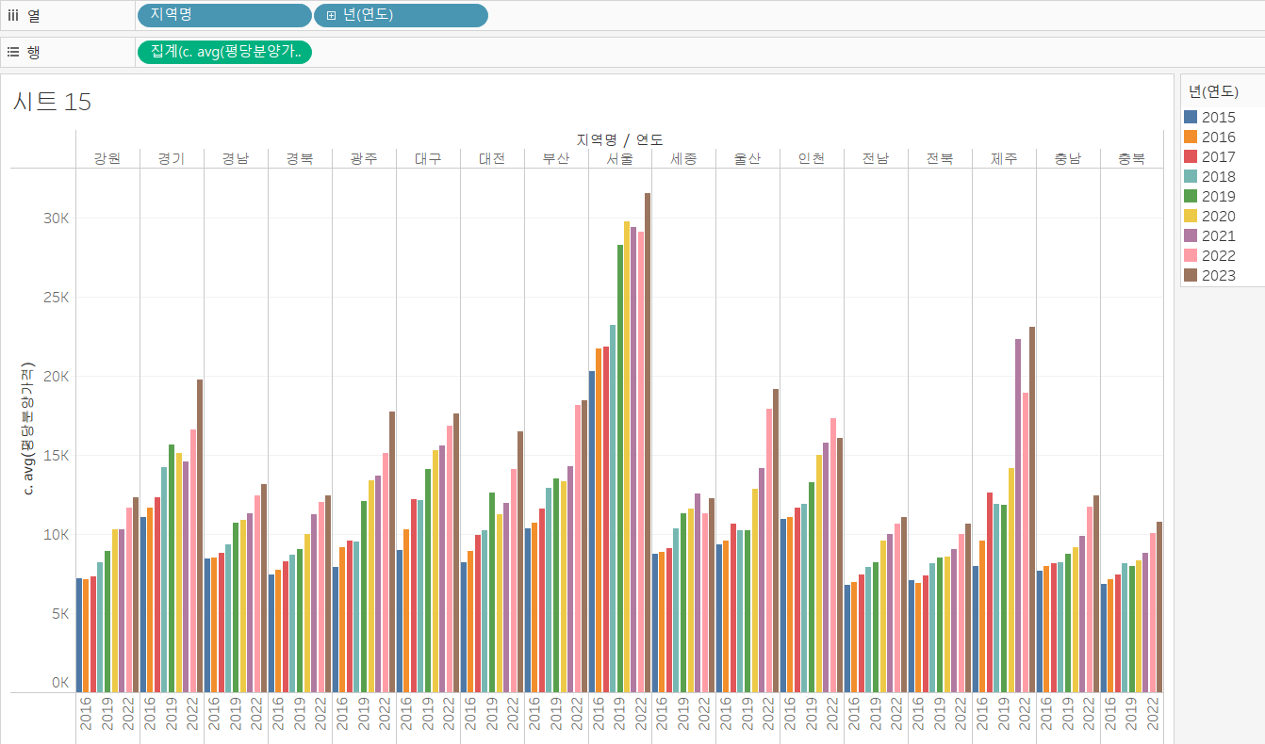
Task: Click the blue 2015 bar in 서울
Action: [592, 531]
